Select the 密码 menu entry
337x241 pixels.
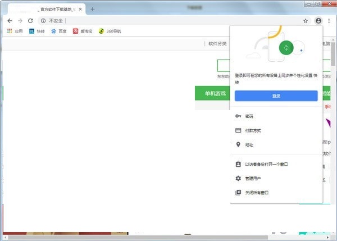276,116
